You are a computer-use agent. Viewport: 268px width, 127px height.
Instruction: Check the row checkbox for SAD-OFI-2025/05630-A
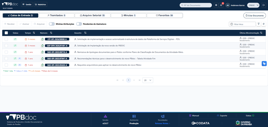point(6,65)
